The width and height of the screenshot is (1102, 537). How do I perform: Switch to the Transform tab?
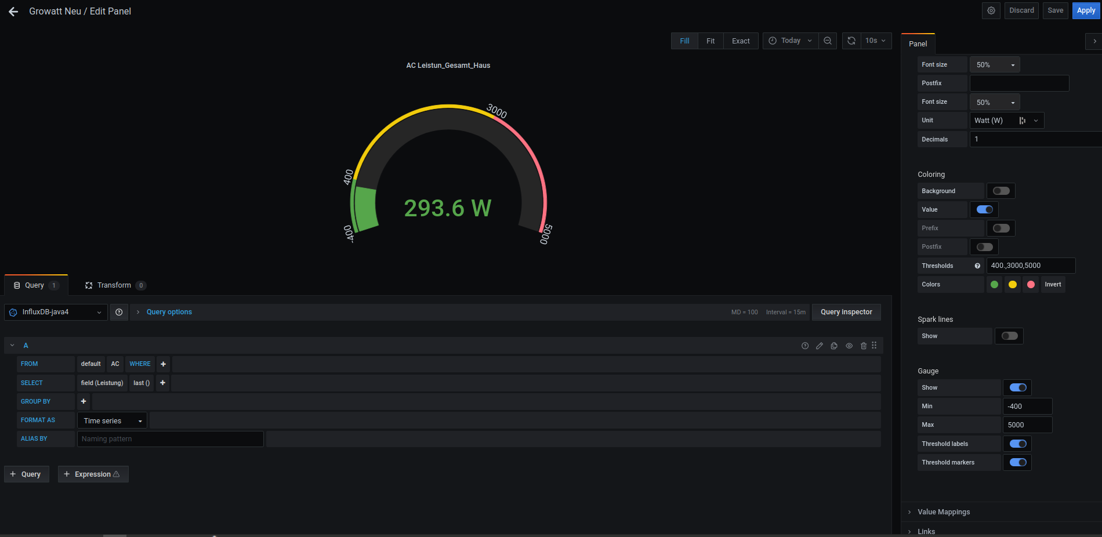tap(115, 285)
